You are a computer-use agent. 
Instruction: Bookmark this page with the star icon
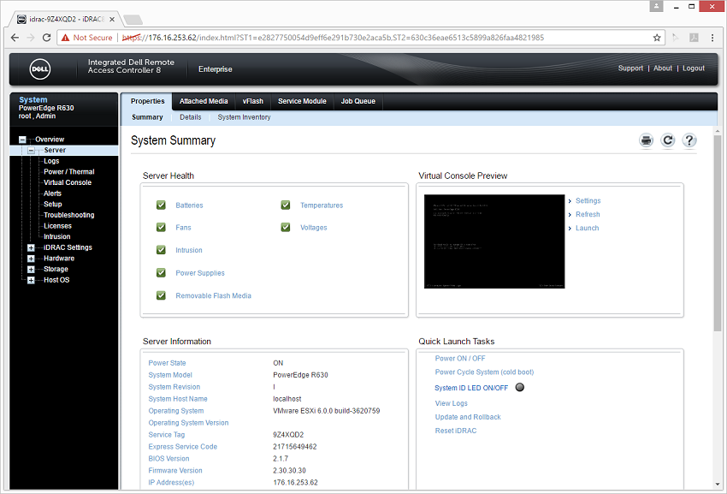[x=657, y=38]
